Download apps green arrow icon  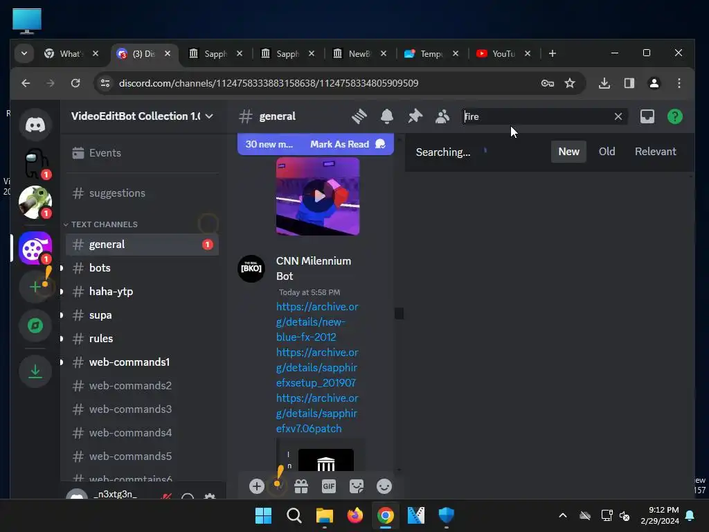(35, 371)
